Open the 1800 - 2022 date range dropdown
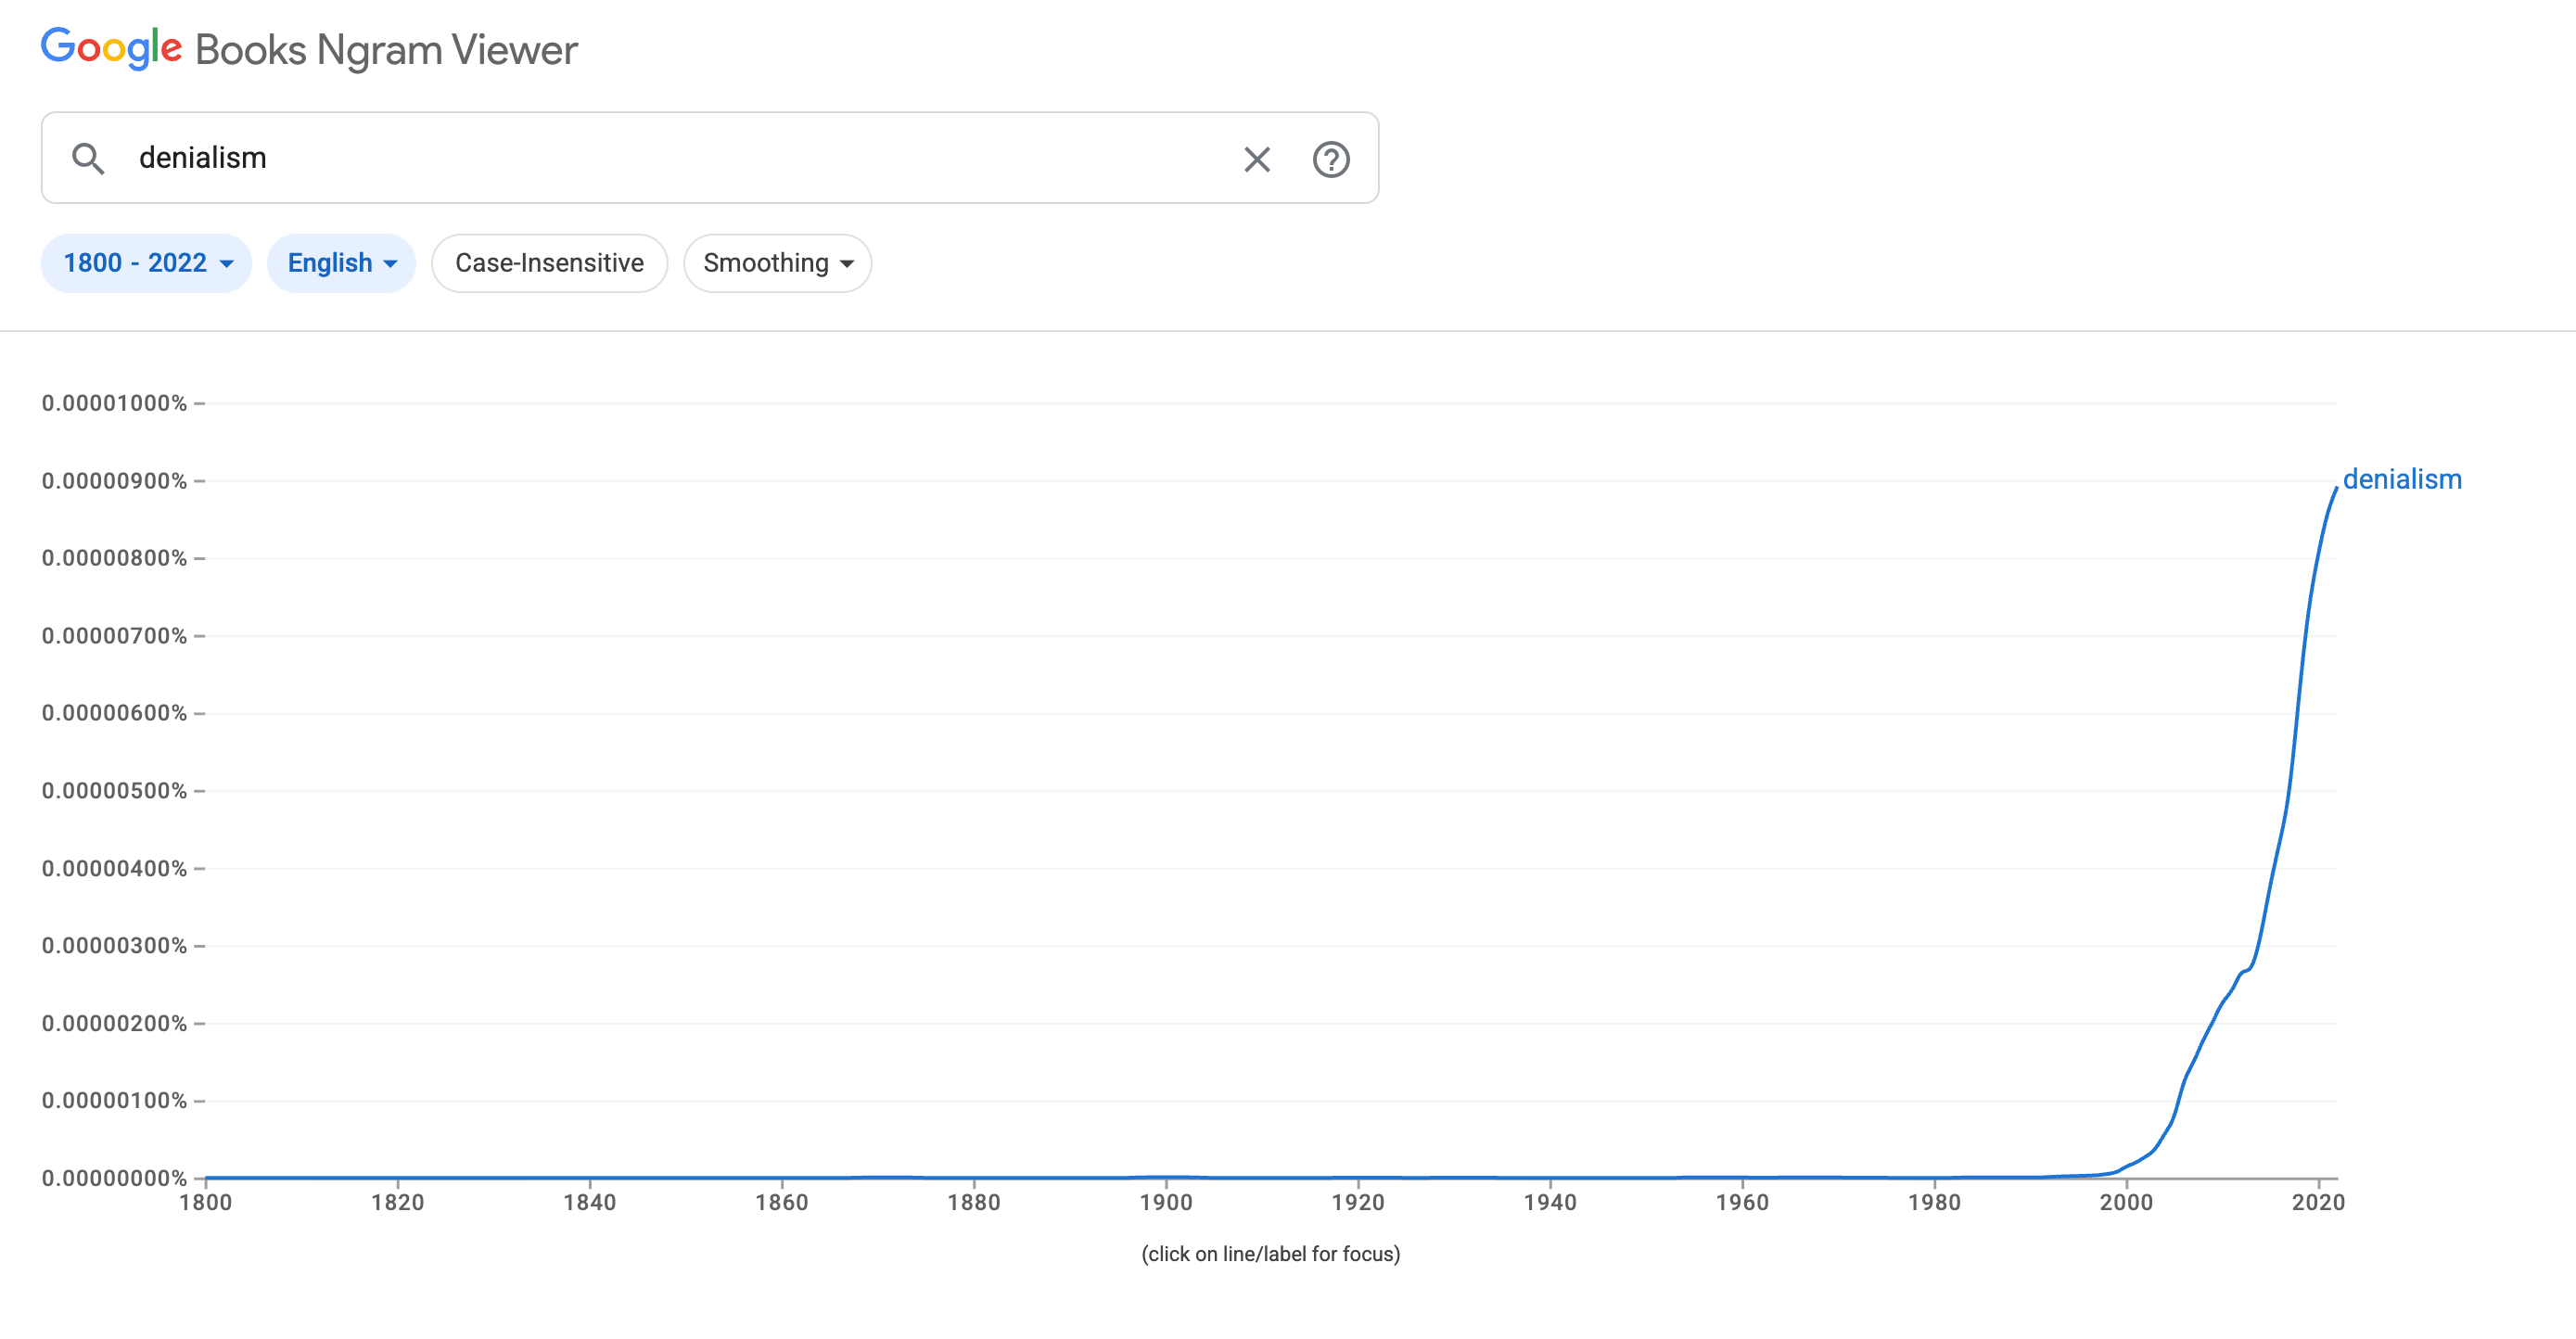Viewport: 2576px width, 1339px height. [146, 263]
